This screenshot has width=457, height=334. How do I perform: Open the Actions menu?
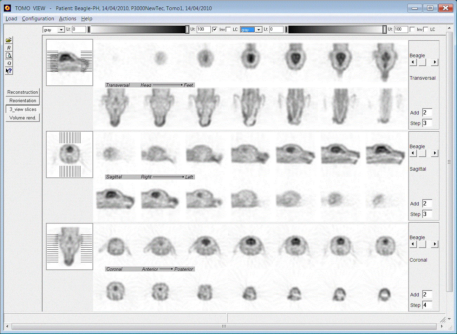[67, 19]
